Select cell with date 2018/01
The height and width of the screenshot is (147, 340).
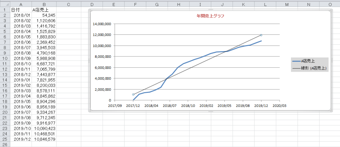coord(21,15)
